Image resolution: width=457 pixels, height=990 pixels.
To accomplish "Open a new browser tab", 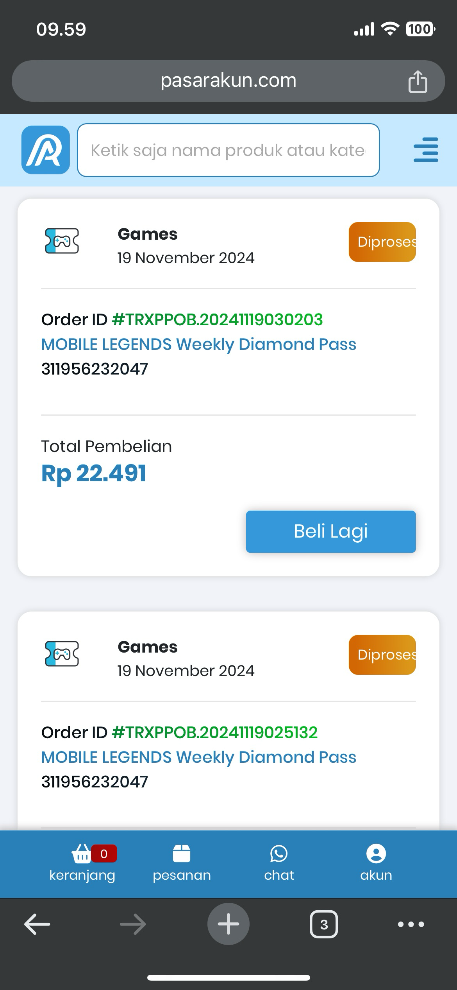I will tap(228, 924).
